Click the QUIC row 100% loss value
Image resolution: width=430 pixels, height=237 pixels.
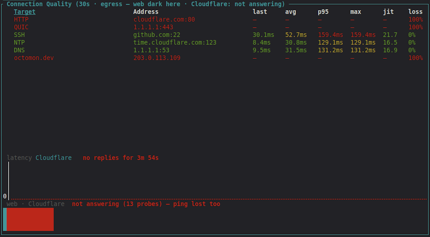tap(416, 27)
